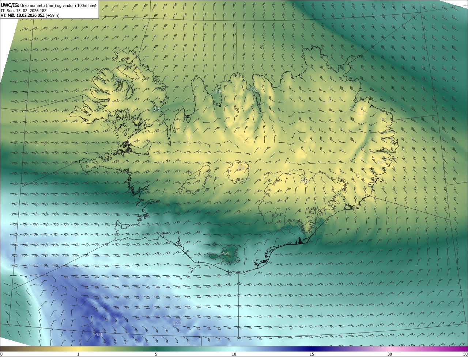
Task: Click the "IT: Sun. 15. 02. 2026 18Z" line
Action: point(24,11)
